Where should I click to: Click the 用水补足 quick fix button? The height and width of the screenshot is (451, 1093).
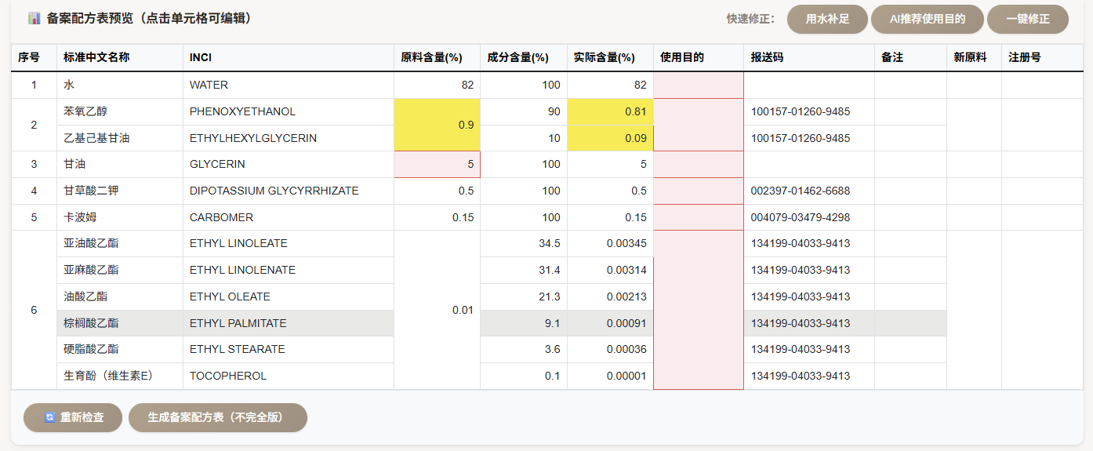point(828,19)
